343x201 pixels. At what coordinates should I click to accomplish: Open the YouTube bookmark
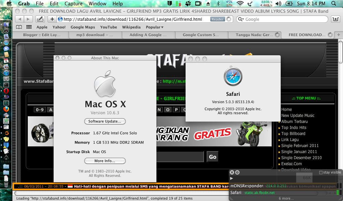pos(109,27)
